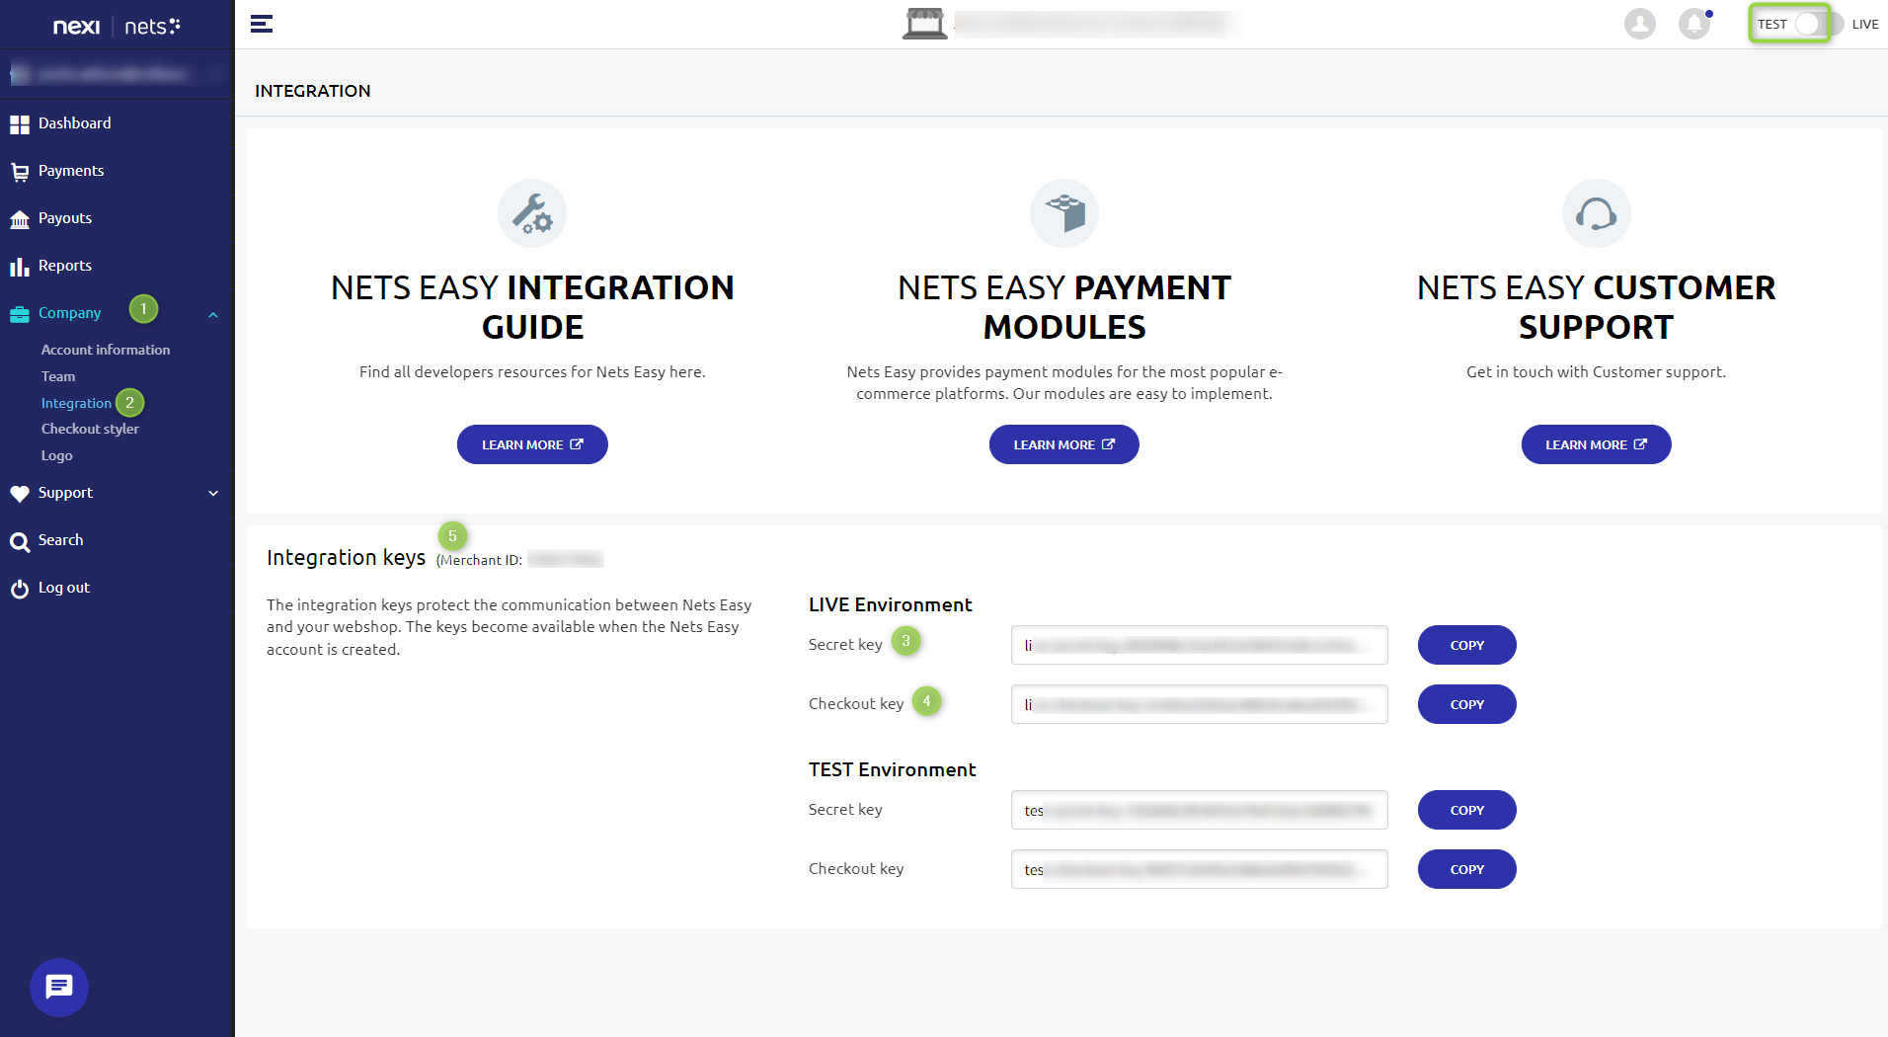Click the Nets Easy Customer Support title
The width and height of the screenshot is (1888, 1037).
pos(1597,307)
